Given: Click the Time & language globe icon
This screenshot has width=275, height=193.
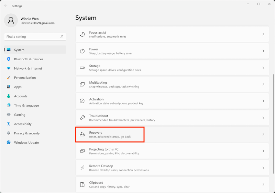Looking at the screenshot, I should (x=9, y=105).
